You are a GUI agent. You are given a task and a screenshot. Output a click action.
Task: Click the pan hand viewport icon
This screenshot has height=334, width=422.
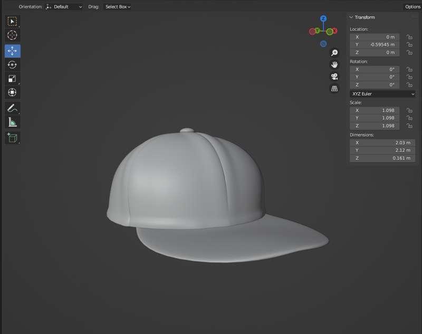[334, 64]
